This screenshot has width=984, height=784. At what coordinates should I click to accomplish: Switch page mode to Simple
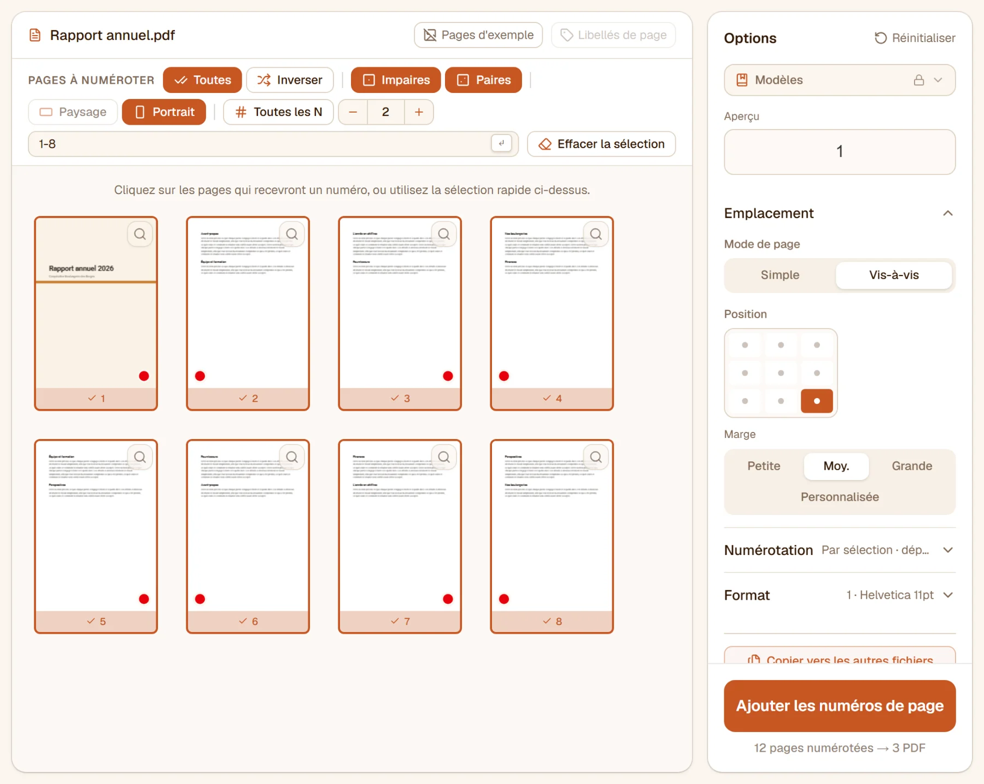[x=780, y=275]
